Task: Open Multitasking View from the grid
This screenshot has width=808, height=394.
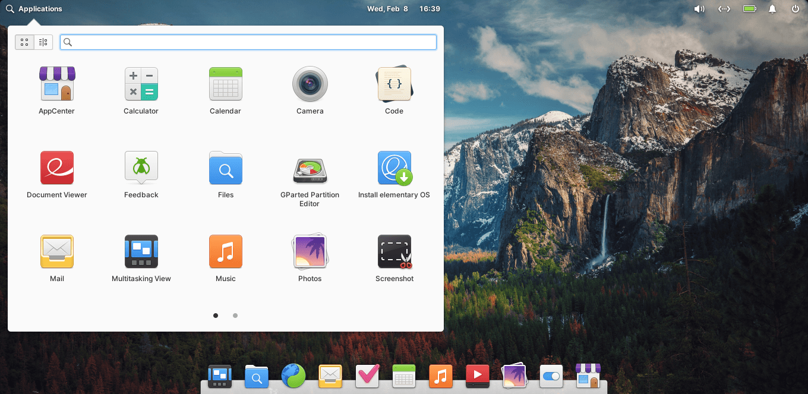Action: pyautogui.click(x=141, y=259)
